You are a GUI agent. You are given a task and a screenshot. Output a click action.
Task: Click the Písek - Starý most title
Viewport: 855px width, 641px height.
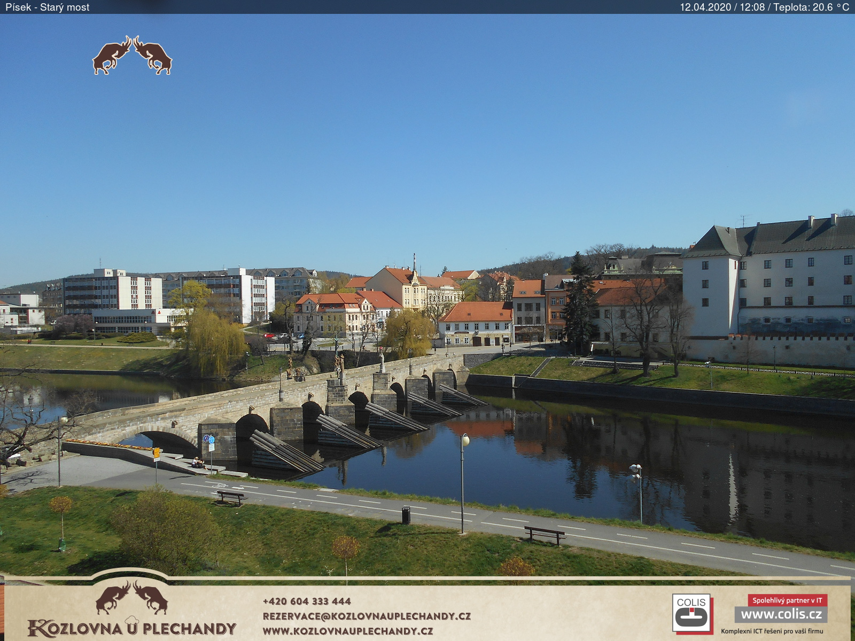[48, 7]
